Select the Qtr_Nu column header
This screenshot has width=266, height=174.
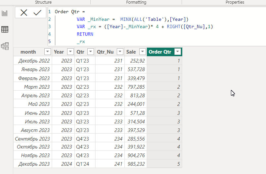tap(105, 52)
